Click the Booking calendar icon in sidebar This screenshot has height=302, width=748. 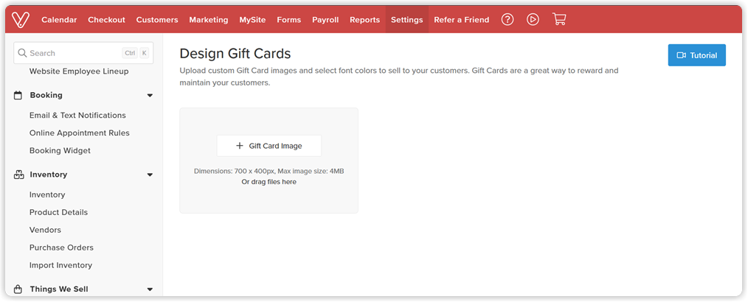tap(18, 95)
